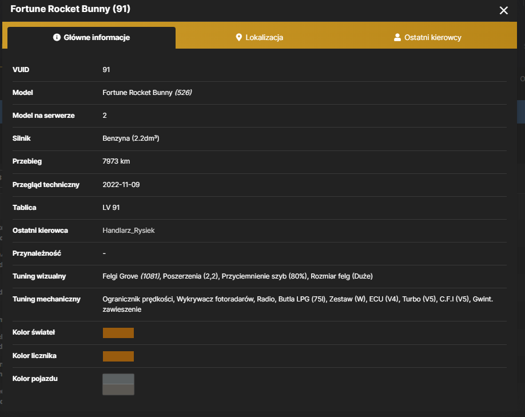The width and height of the screenshot is (525, 417).
Task: Switch to the Lokalizacja tab
Action: pyautogui.click(x=260, y=38)
